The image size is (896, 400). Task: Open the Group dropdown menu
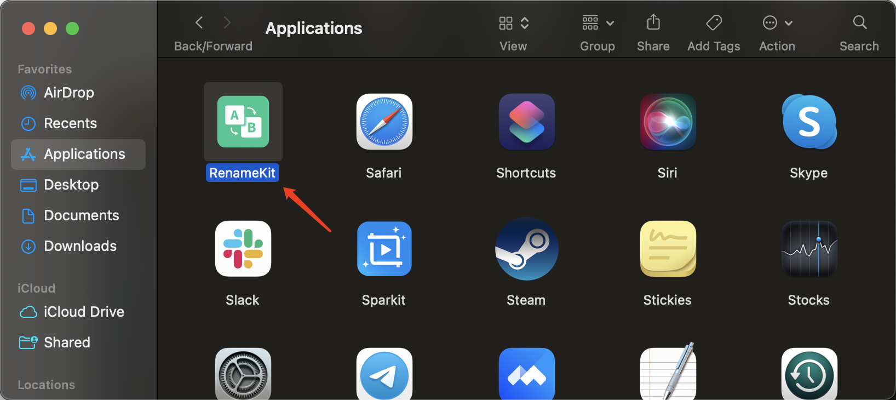coord(598,22)
